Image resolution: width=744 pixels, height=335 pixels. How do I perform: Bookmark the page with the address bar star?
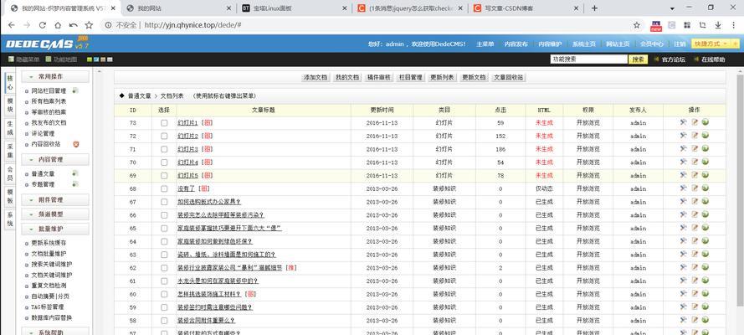click(637, 25)
